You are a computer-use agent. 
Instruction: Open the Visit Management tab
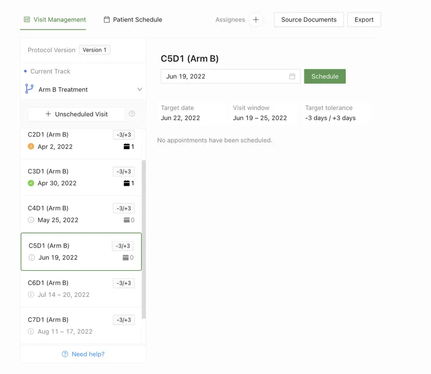coord(53,19)
